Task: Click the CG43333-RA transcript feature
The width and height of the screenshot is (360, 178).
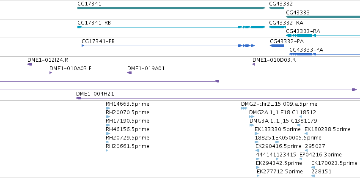Action: pos(323,36)
